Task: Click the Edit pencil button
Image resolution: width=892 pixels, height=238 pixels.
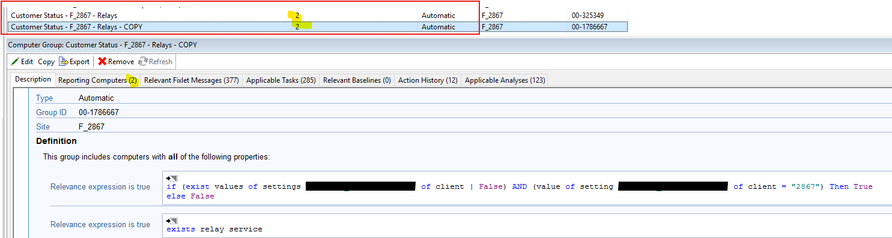Action: [22, 62]
